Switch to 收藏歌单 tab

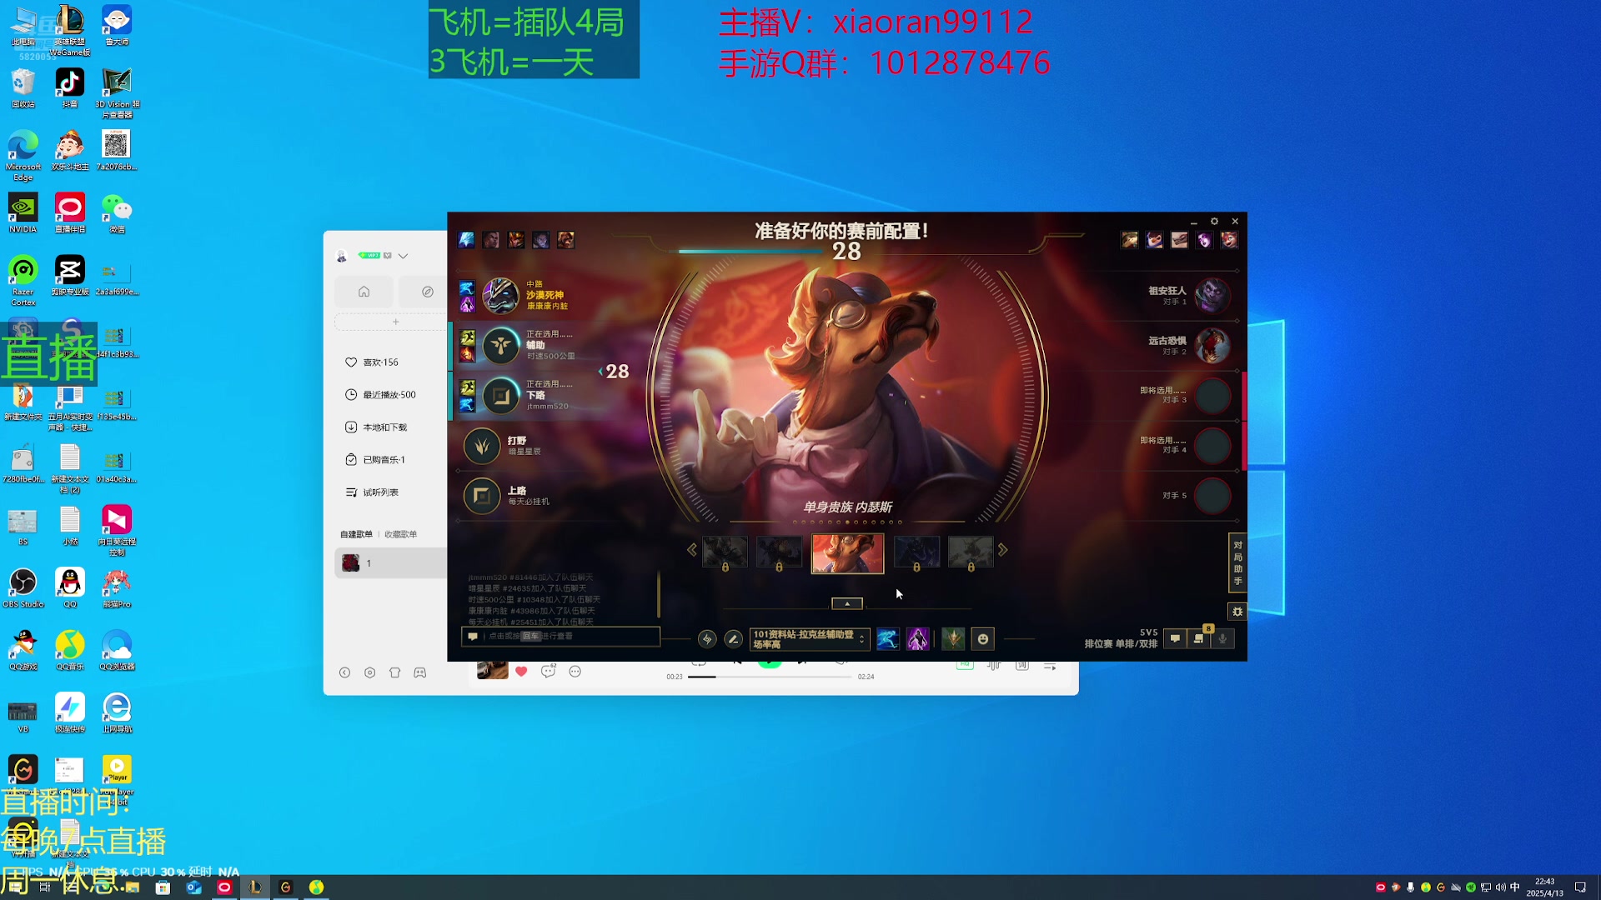(x=400, y=534)
